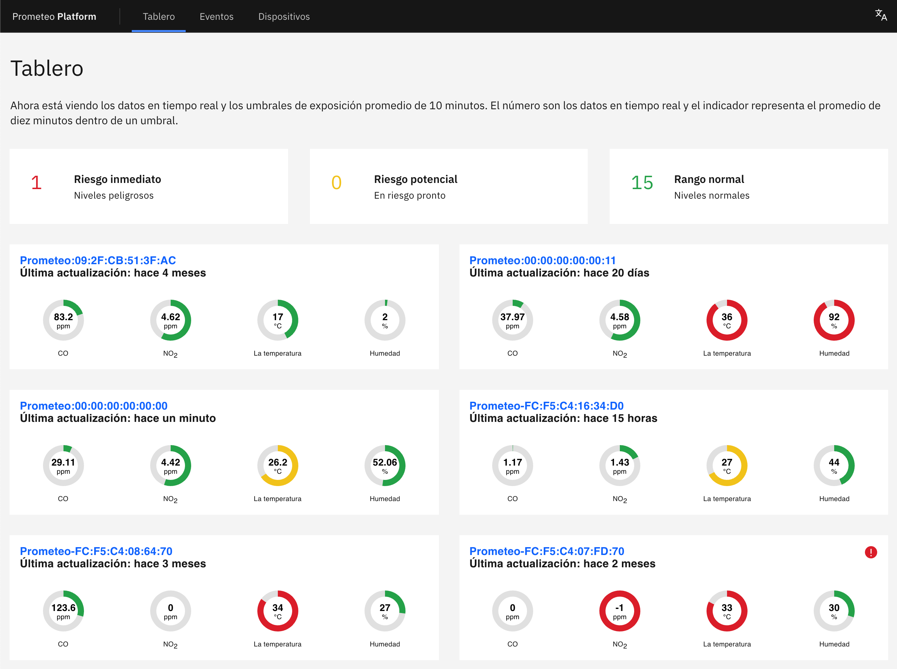This screenshot has width=897, height=669.
Task: Select the Riesgo inmediato summary card
Action: pyautogui.click(x=148, y=186)
